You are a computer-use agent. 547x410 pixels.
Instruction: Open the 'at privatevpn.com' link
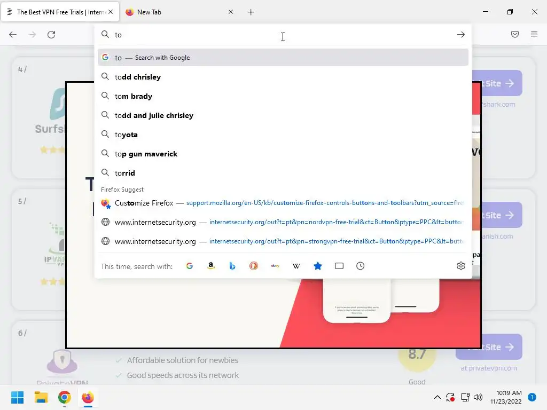pyautogui.click(x=489, y=368)
